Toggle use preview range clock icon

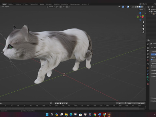tap(125, 103)
